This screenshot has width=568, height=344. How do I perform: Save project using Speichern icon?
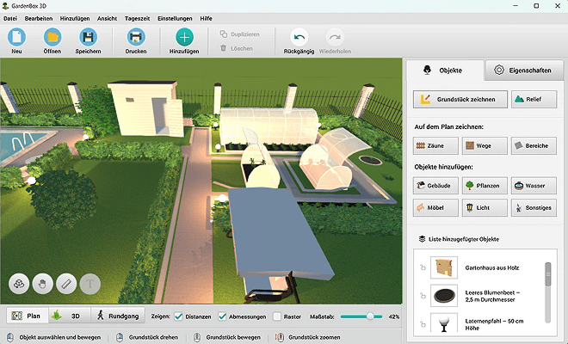click(x=88, y=37)
